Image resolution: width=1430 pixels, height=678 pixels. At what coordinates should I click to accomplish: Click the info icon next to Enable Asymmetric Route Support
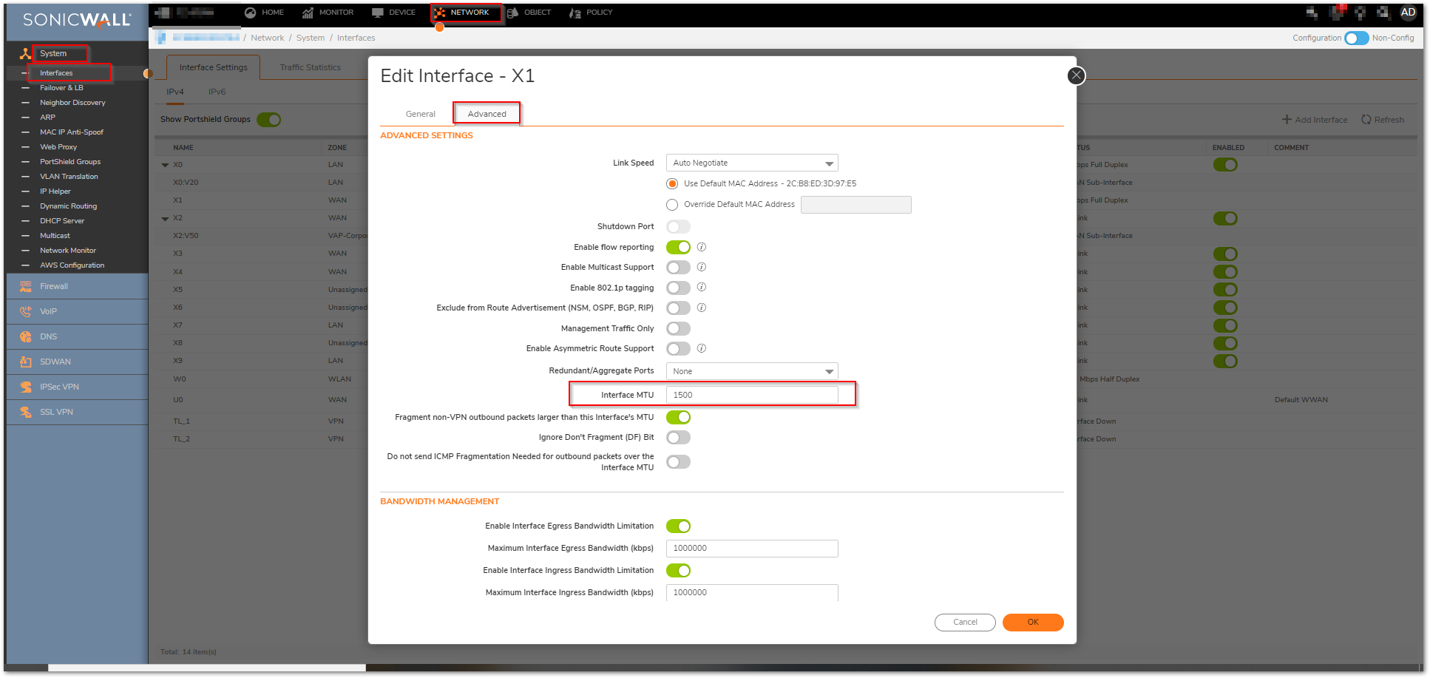[702, 348]
